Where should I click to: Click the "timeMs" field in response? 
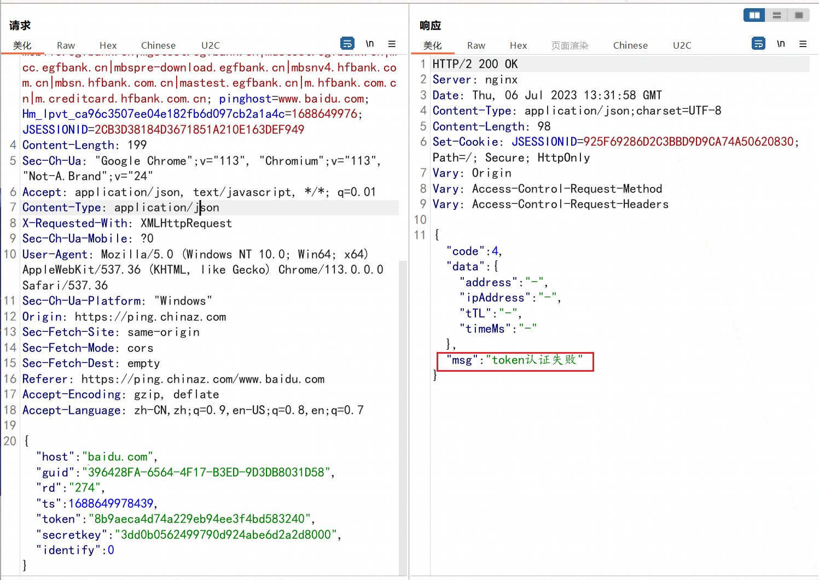point(498,329)
